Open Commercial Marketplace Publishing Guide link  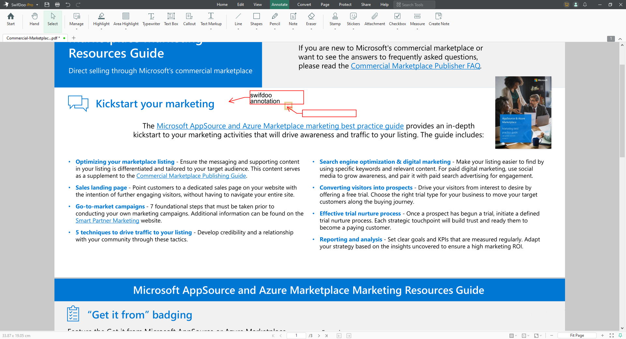[x=191, y=176]
